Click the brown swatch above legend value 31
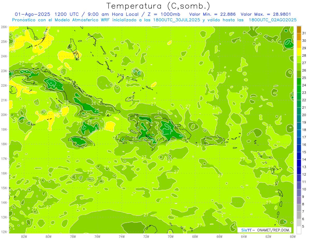Image resolution: width=311 pixels, height=240 pixels. pos(299,30)
